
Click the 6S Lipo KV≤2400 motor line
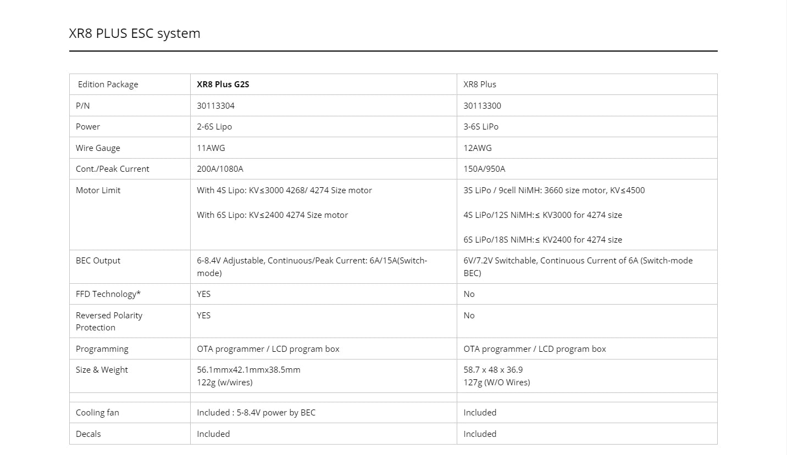tap(272, 215)
